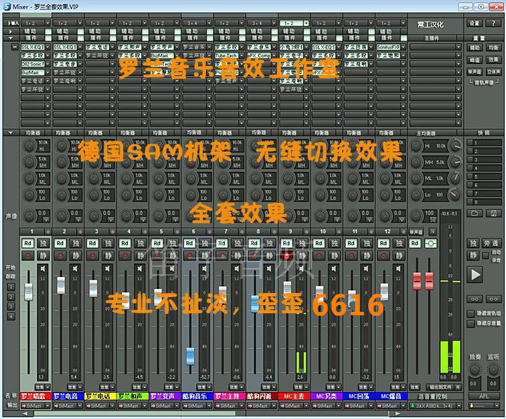Click the channel 1 Hi EQ knob
This screenshot has width=506, height=419.
pos(29,146)
